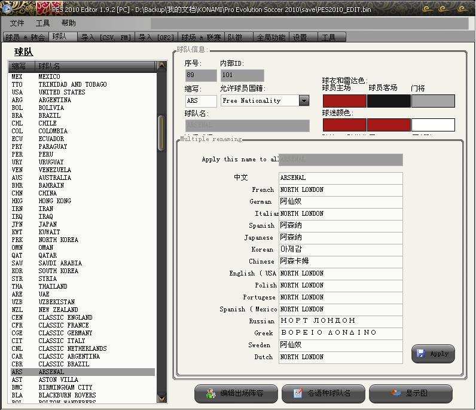Click the Russian team name field
The height and width of the screenshot is (410, 476).
click(x=340, y=321)
